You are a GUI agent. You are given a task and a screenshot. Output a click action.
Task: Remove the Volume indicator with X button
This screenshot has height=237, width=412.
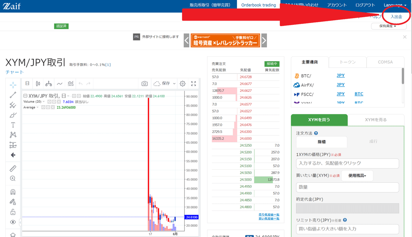point(59,102)
